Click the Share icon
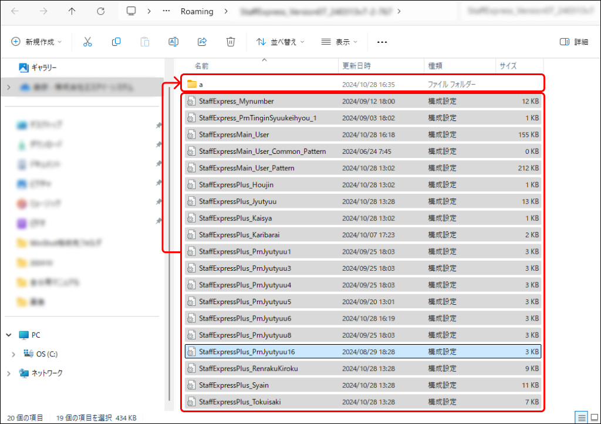601x424 pixels. click(x=202, y=42)
